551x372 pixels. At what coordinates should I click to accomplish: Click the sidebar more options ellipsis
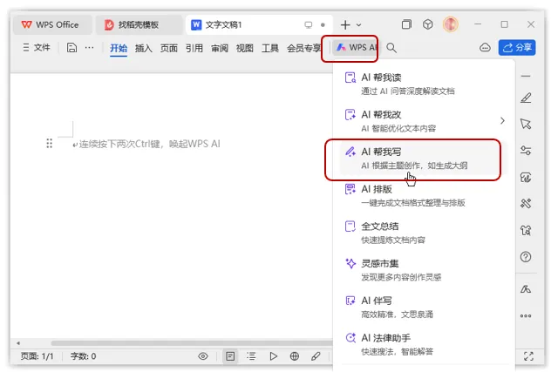(526, 315)
